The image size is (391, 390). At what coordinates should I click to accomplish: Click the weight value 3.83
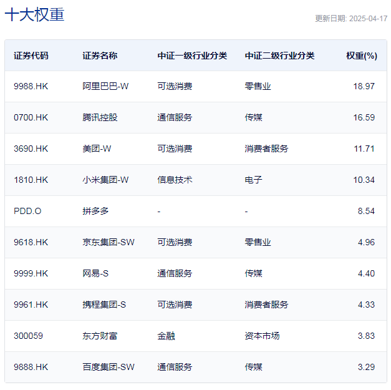click(x=366, y=336)
